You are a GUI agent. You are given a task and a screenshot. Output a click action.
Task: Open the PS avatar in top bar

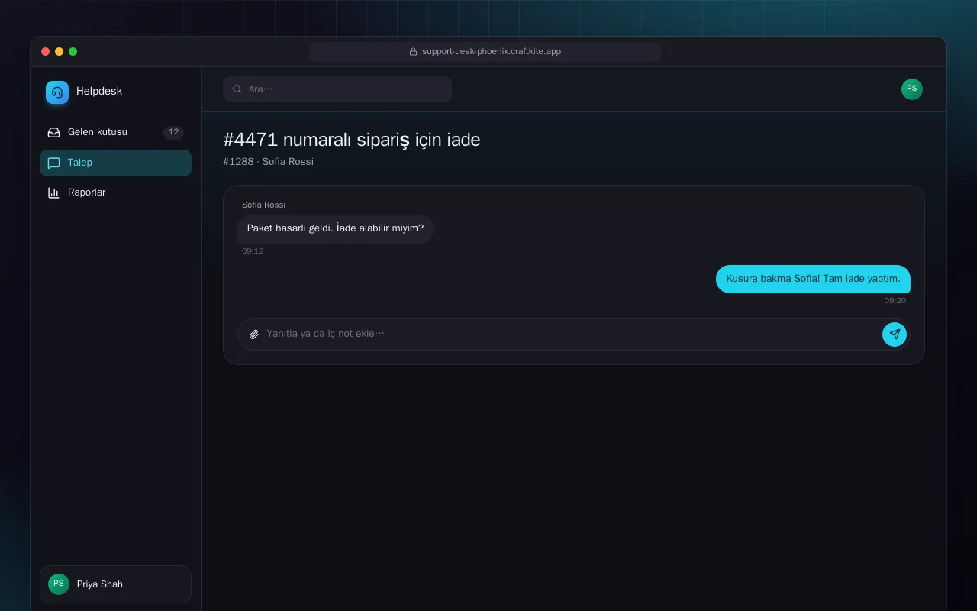pos(911,89)
